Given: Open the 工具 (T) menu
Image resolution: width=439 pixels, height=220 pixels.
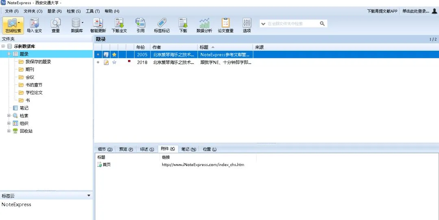Looking at the screenshot, I should coord(93,11).
